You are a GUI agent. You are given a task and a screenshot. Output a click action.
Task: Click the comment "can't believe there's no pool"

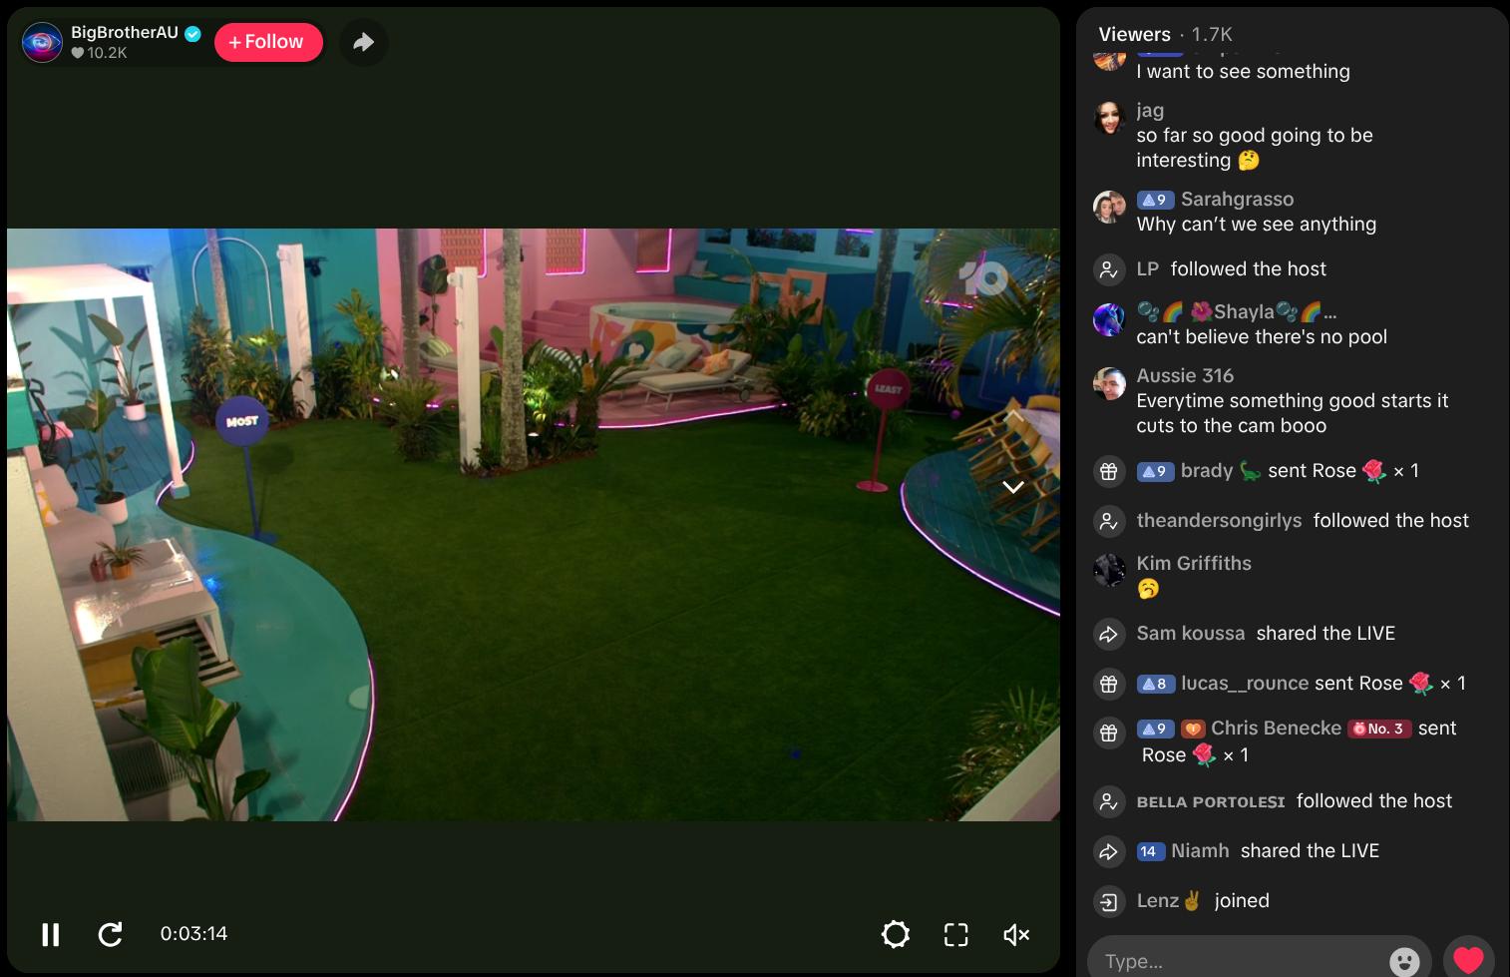click(1262, 337)
